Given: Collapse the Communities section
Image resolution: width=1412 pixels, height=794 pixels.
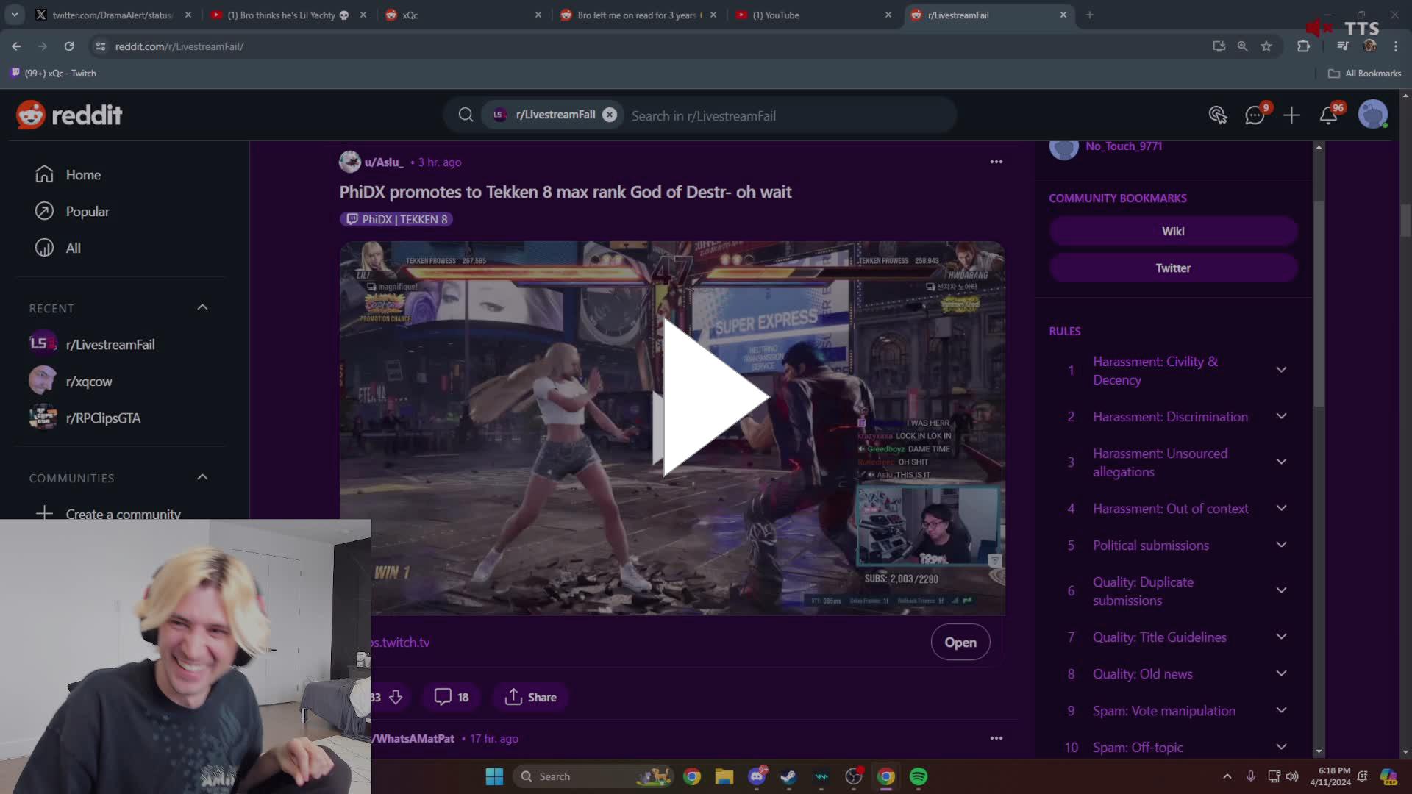Looking at the screenshot, I should [x=202, y=477].
